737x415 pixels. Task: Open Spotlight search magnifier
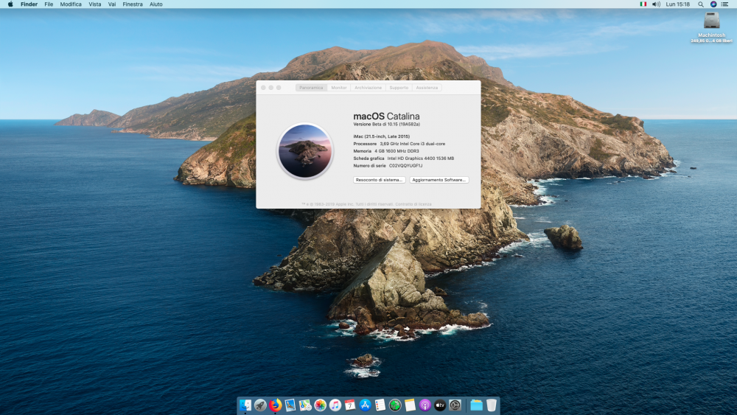701,4
